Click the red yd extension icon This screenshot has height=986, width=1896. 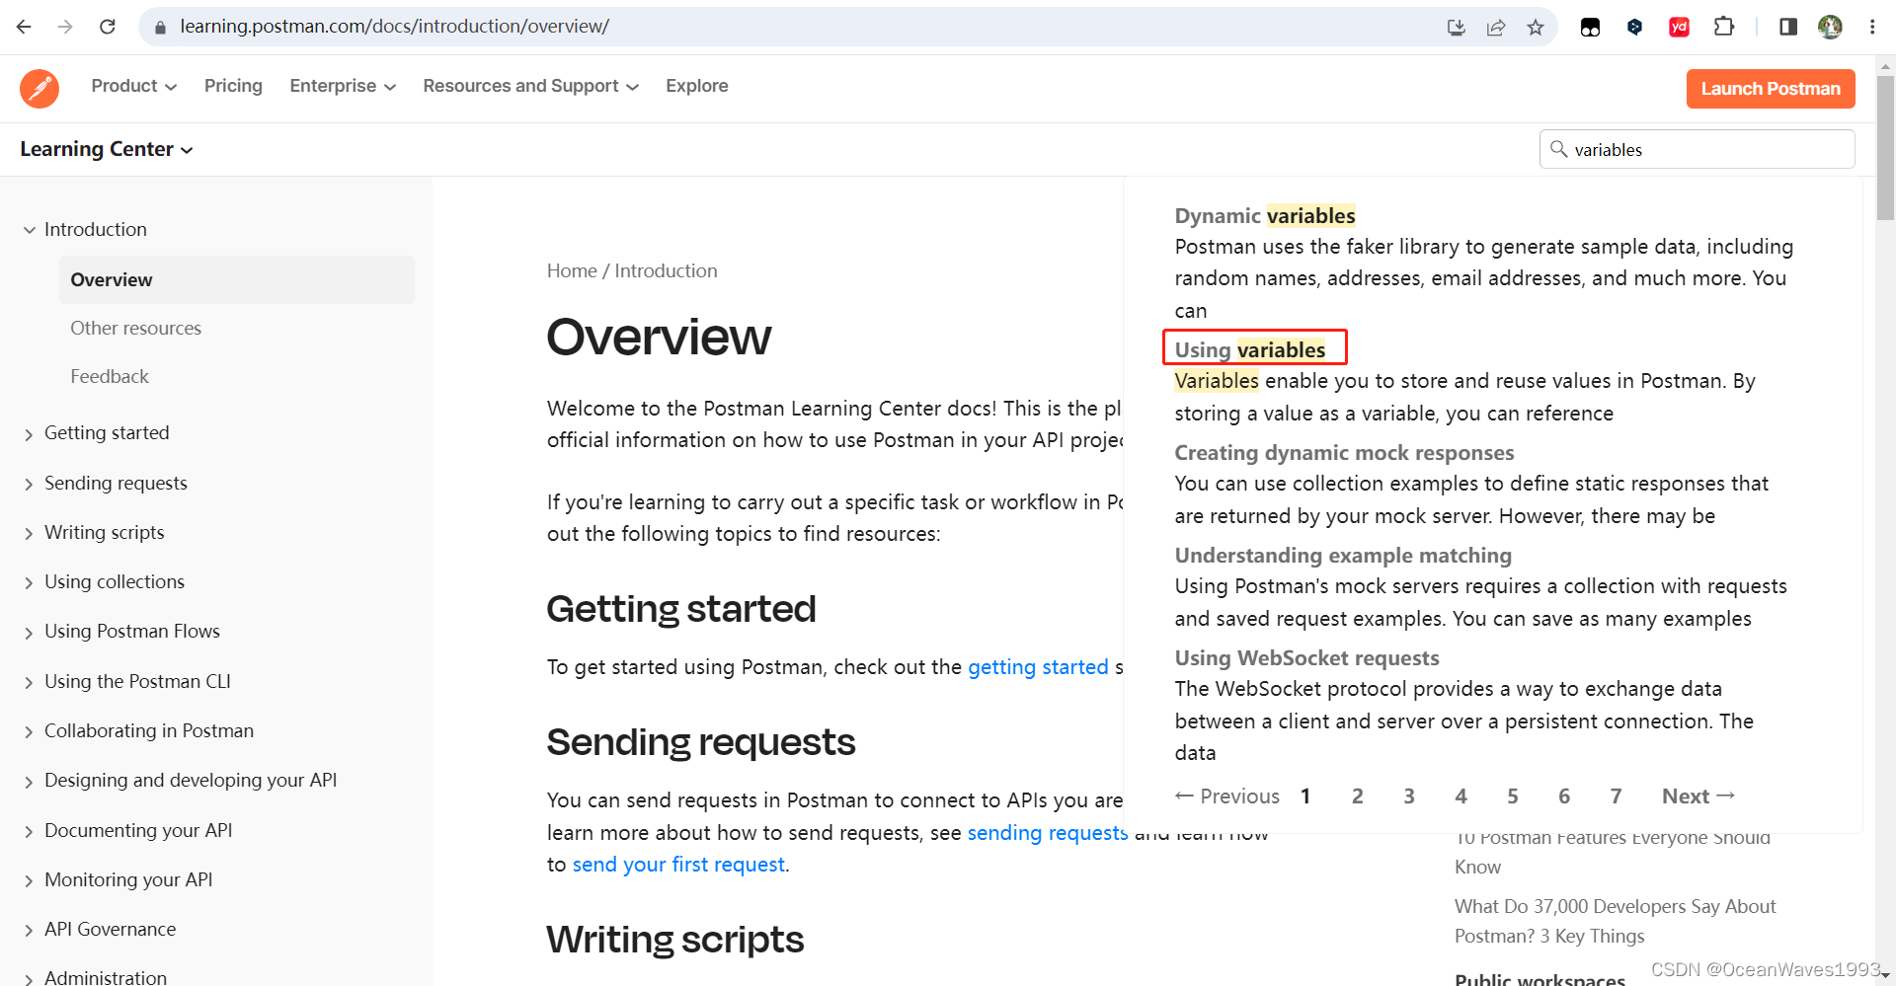point(1679,28)
